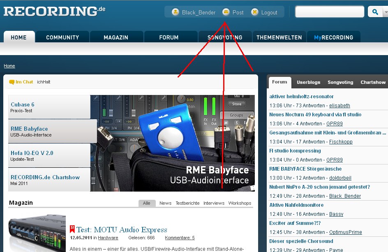Select the Cubase 6 Praxis-Test slide
This screenshot has height=252, width=388.
click(x=49, y=107)
